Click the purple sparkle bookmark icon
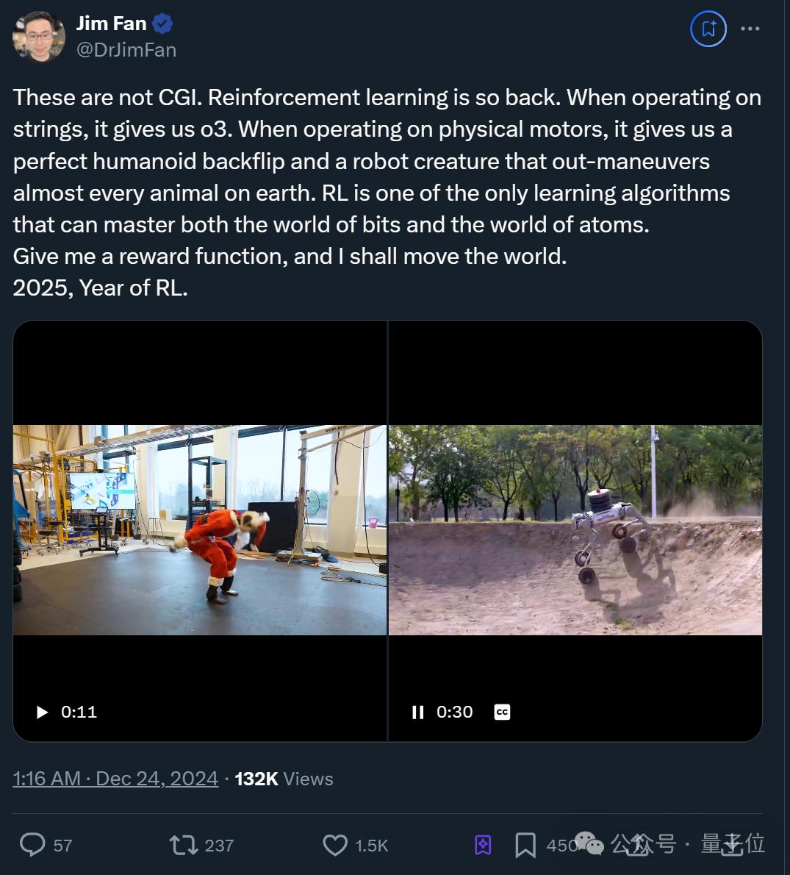The height and width of the screenshot is (875, 790). pos(483,845)
